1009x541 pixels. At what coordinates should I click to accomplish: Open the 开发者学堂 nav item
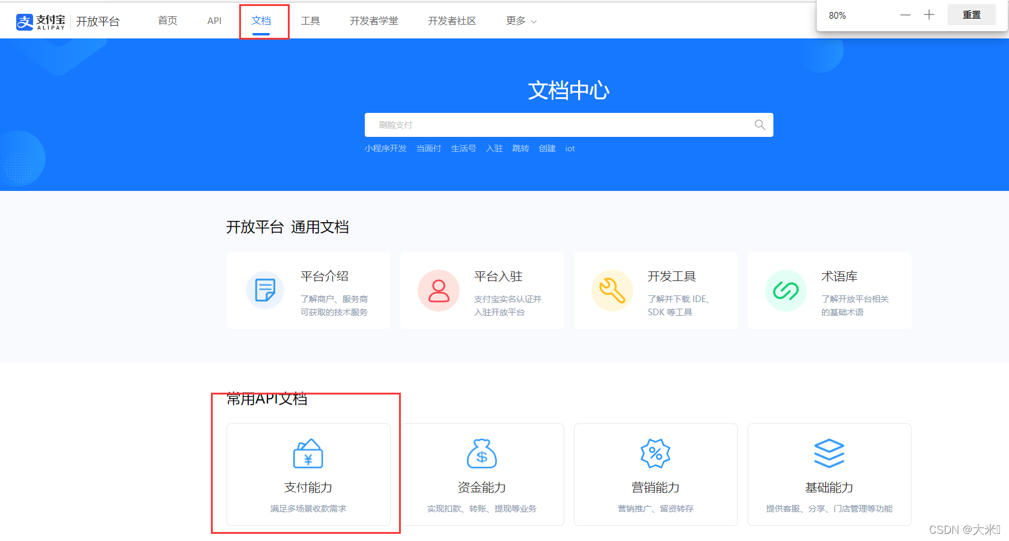(x=374, y=21)
